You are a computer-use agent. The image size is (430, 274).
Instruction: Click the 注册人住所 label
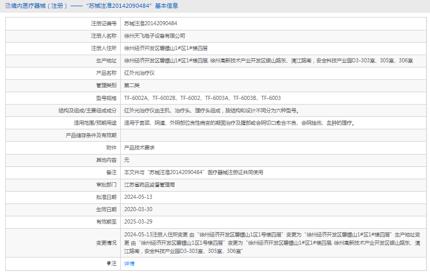tap(104, 48)
